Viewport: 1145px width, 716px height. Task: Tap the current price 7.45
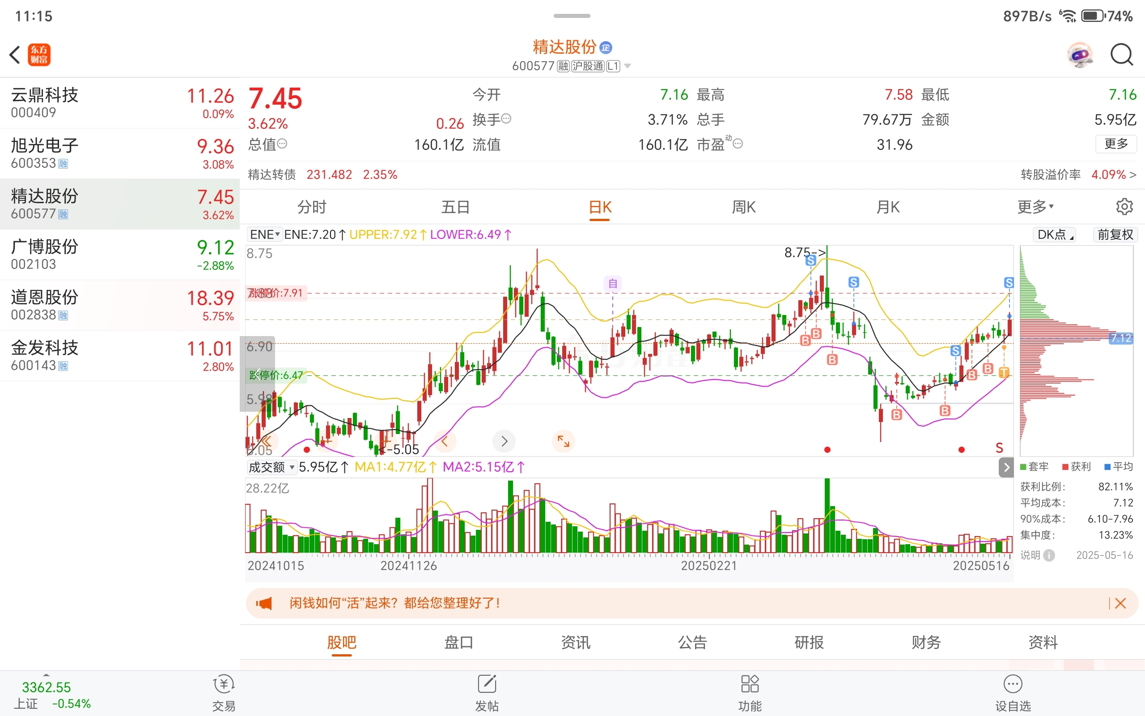click(x=276, y=98)
